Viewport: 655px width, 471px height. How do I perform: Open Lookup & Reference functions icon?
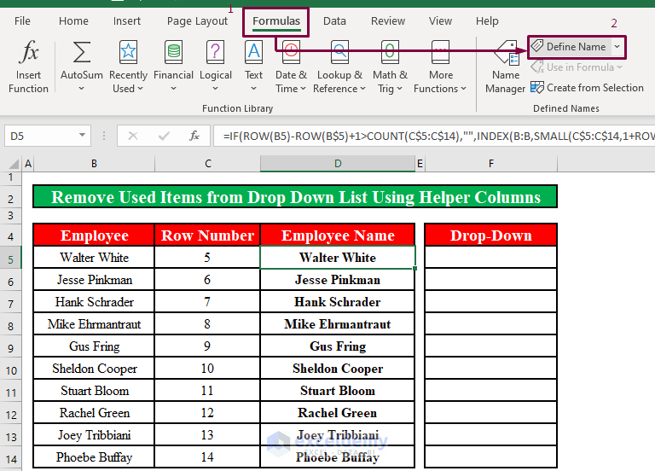click(x=339, y=52)
